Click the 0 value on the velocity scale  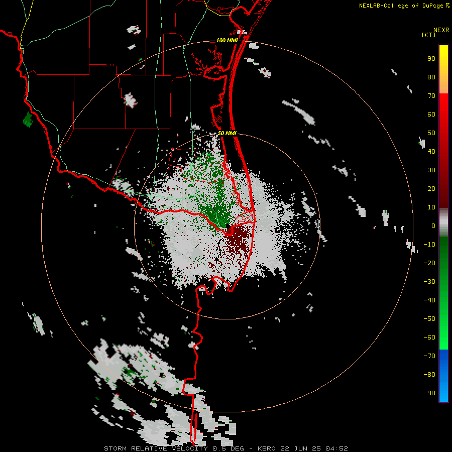click(x=433, y=225)
